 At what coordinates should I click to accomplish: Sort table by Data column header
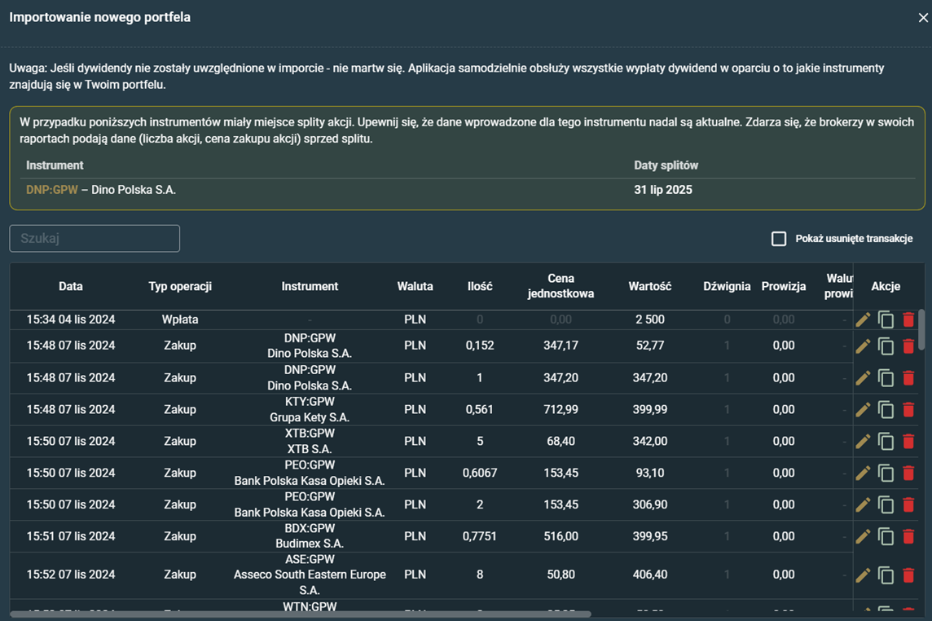click(71, 286)
